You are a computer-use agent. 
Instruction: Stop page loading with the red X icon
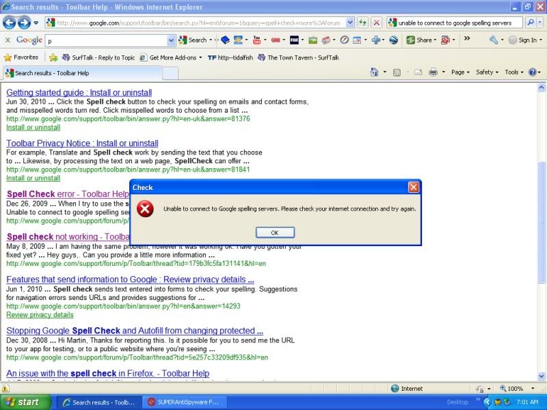pyautogui.click(x=377, y=23)
